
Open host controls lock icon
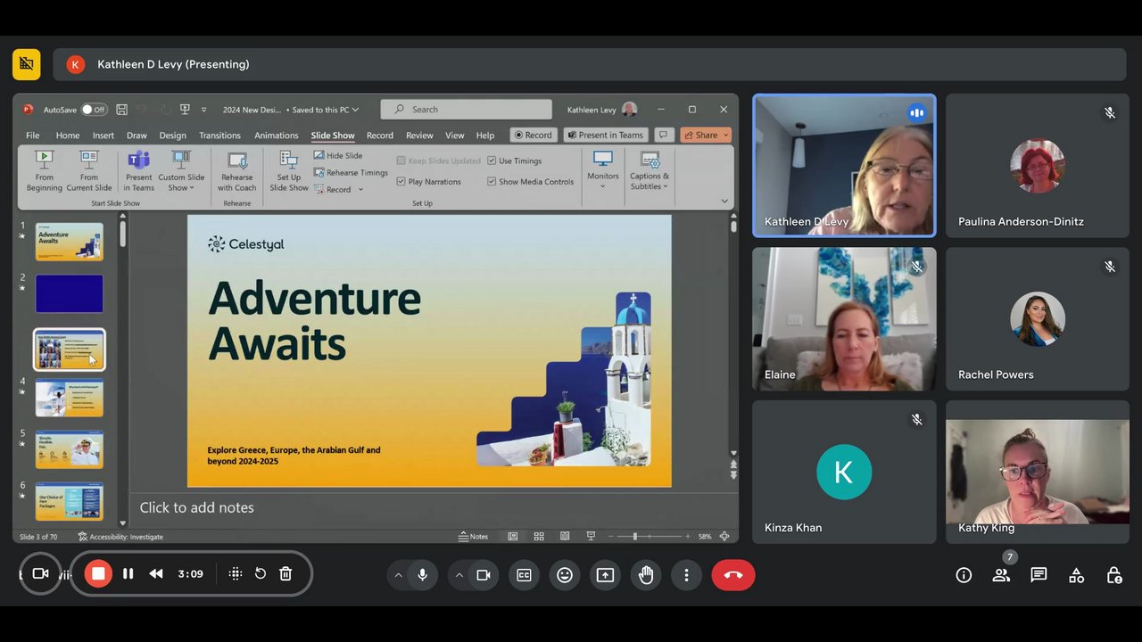[x=1113, y=575]
